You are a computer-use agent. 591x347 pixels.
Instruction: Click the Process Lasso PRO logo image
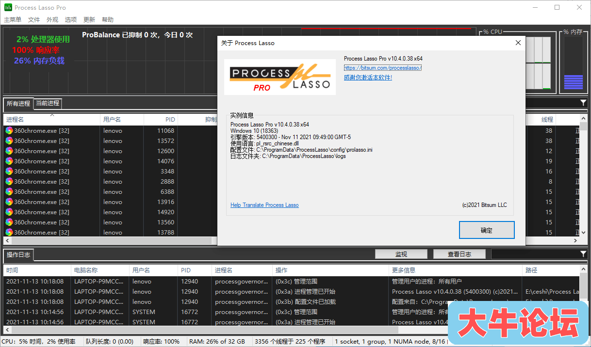pyautogui.click(x=280, y=77)
